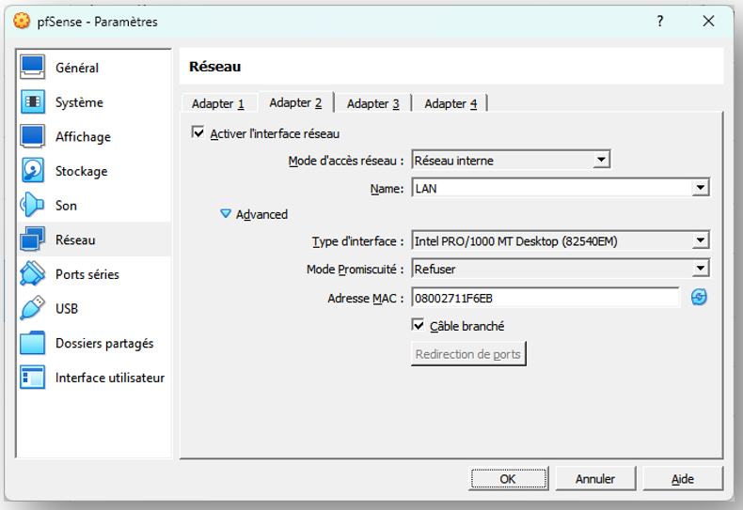Confirm settings with the OK button
Screen dimensions: 743x510
tap(508, 479)
